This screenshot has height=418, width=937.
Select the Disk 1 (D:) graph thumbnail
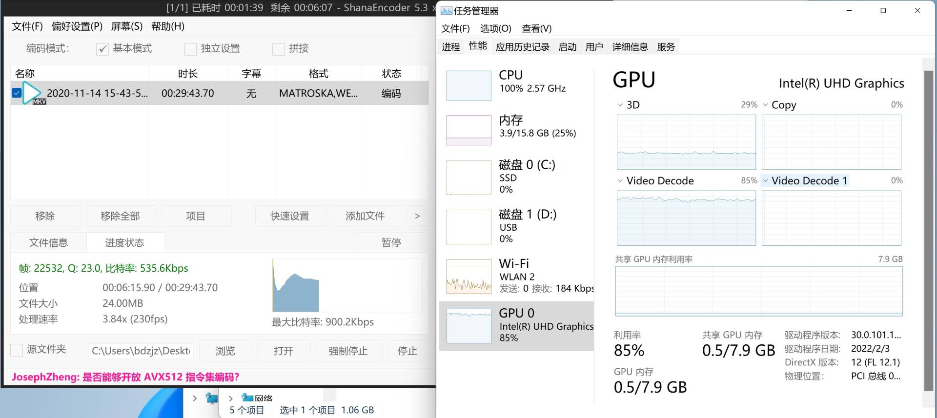(x=468, y=227)
